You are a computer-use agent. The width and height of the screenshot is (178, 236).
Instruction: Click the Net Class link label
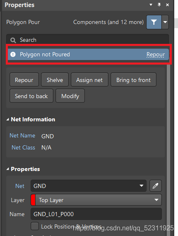[x=23, y=147]
